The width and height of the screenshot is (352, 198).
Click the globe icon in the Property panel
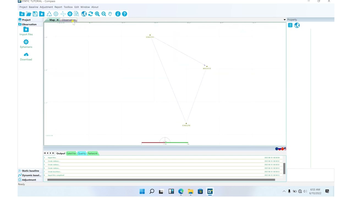tap(297, 25)
